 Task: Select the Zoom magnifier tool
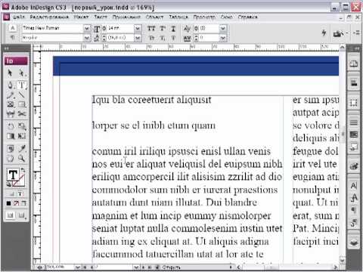[x=22, y=159]
